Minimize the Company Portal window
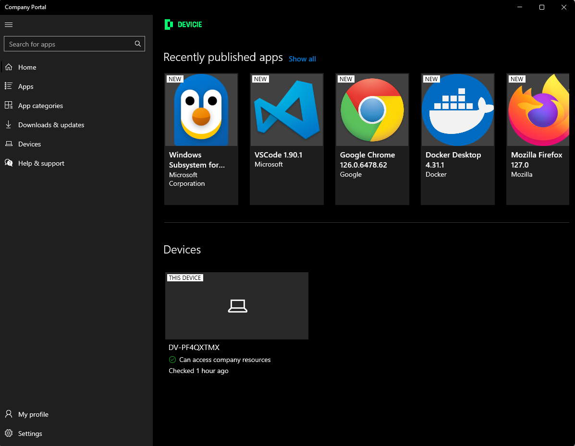Viewport: 575px width, 446px height. [520, 7]
